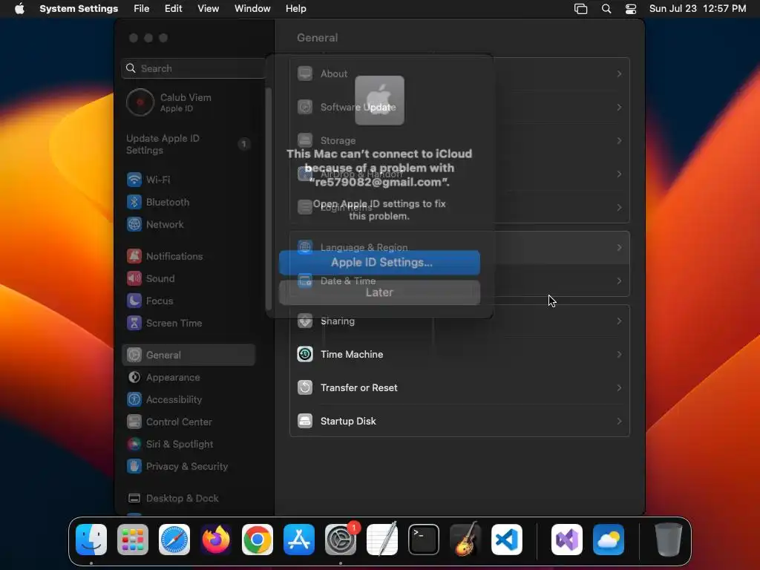This screenshot has height=570, width=760.
Task: Click the Startup Disk icon
Action: [305, 422]
